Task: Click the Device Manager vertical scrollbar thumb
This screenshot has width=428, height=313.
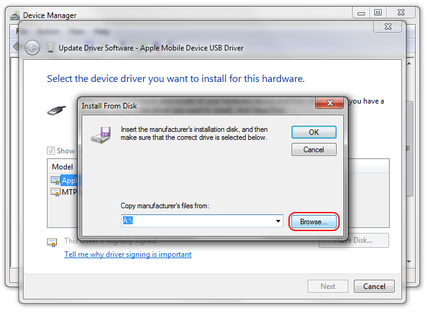Action: (409, 148)
